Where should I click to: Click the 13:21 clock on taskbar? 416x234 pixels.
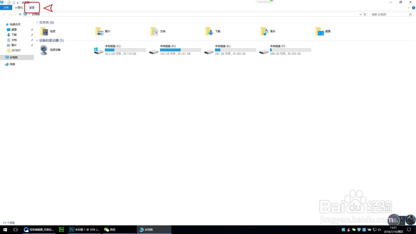click(x=394, y=228)
